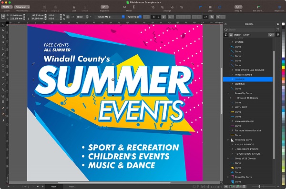286x189 pixels.
Task: Select the Pick tool in the toolbox
Action: (x=3, y=25)
